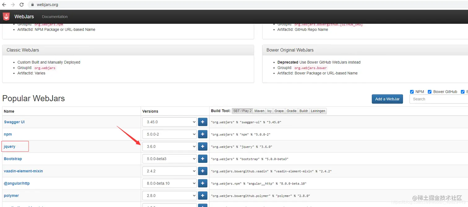
Task: Select Maven build tool tab
Action: pos(259,111)
